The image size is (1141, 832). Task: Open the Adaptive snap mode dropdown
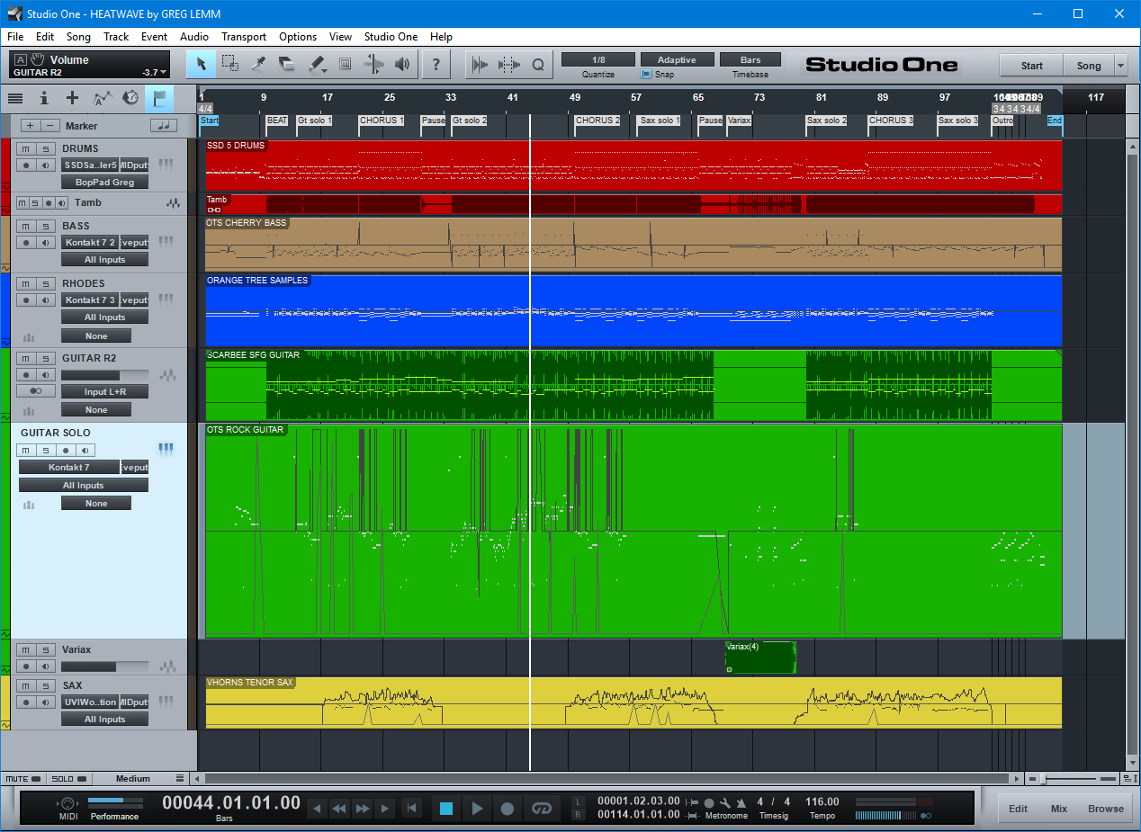coord(677,59)
